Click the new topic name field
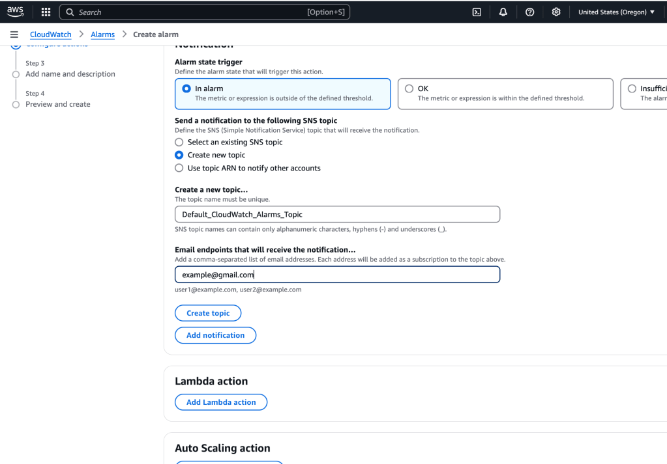667x464 pixels. click(337, 214)
